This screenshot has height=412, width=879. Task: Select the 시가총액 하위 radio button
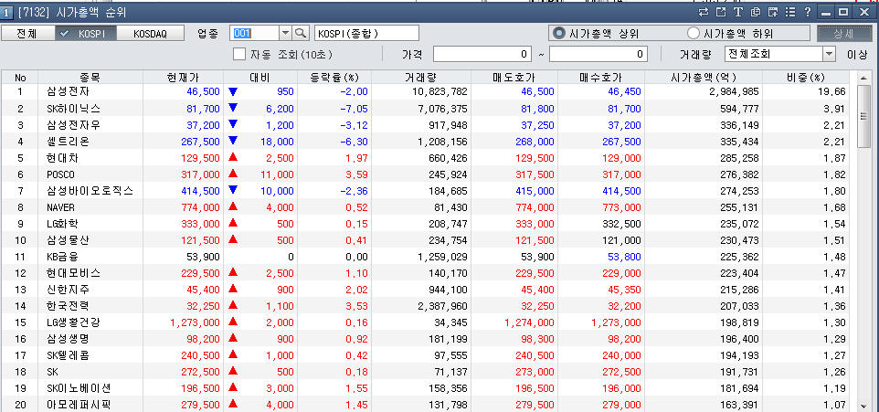point(693,33)
